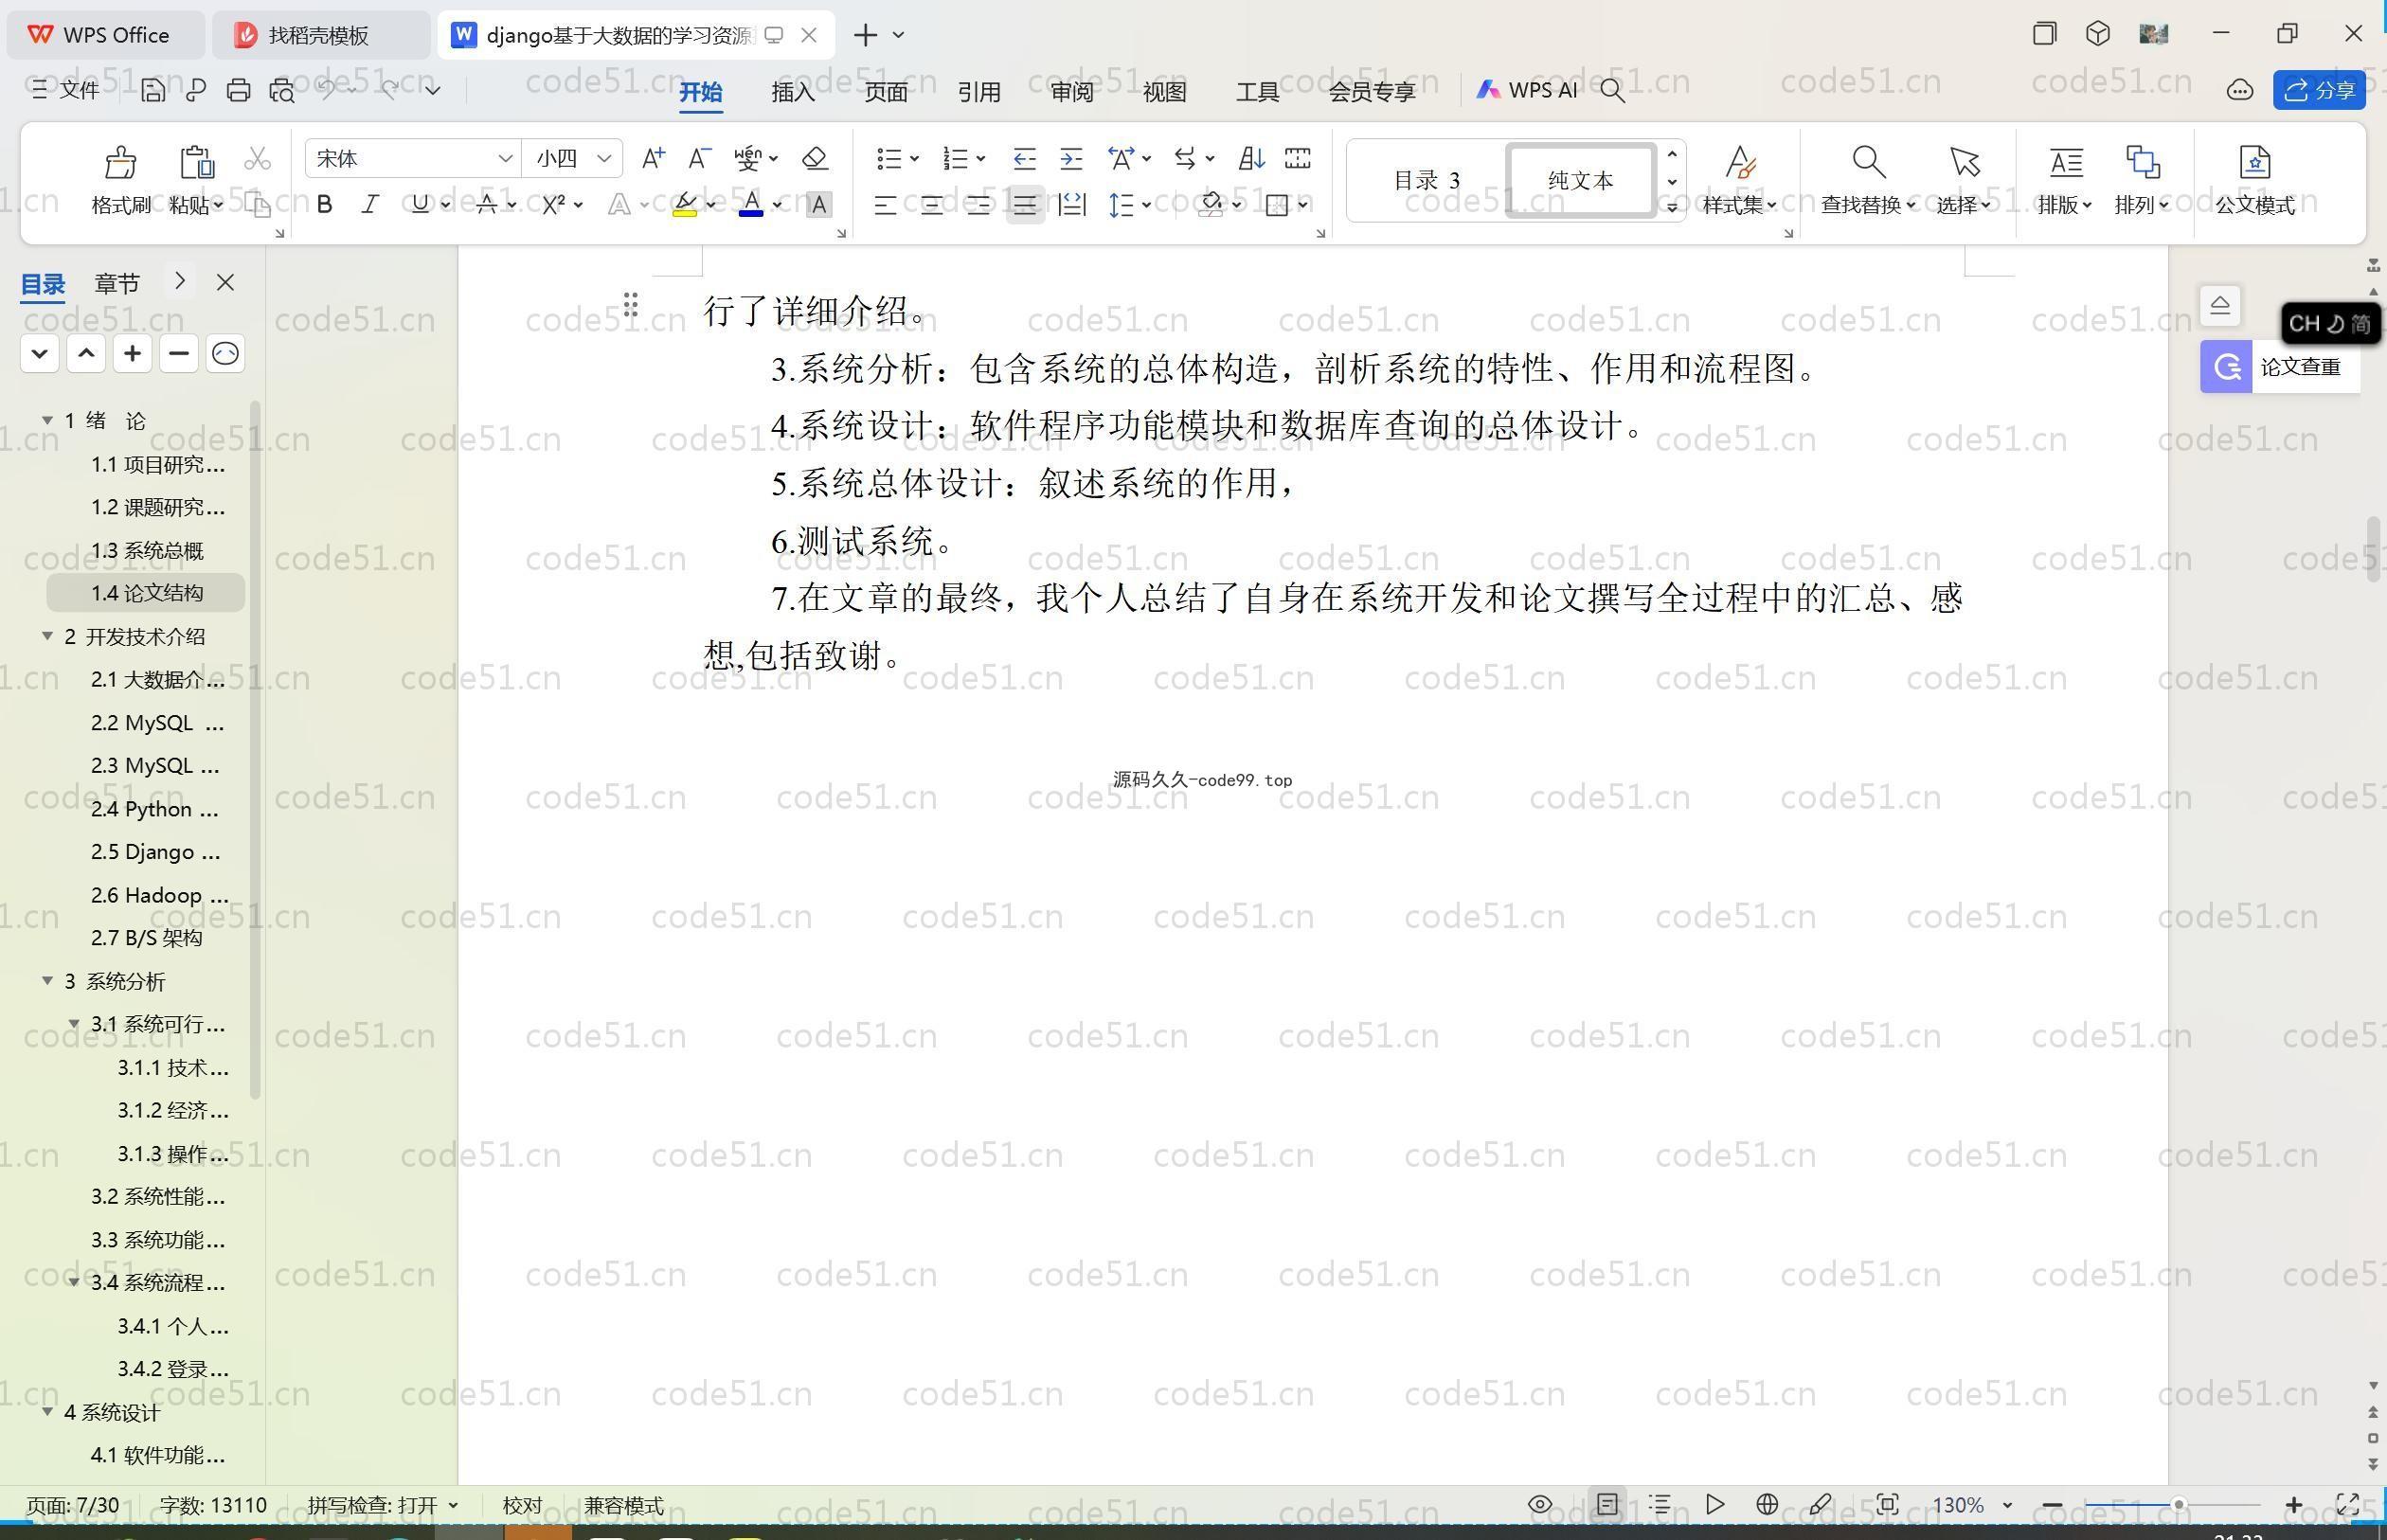Click the Fit page zoom icon in status bar
The image size is (2387, 1540).
[1887, 1504]
